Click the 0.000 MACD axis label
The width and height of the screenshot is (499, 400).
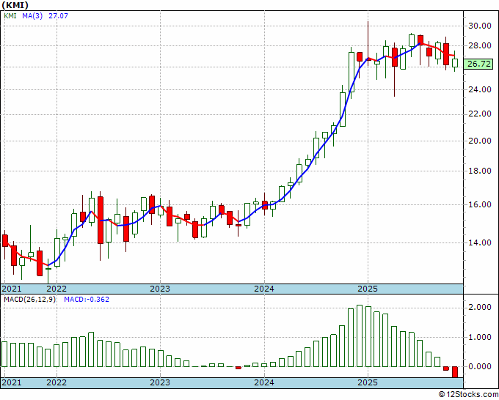480,366
